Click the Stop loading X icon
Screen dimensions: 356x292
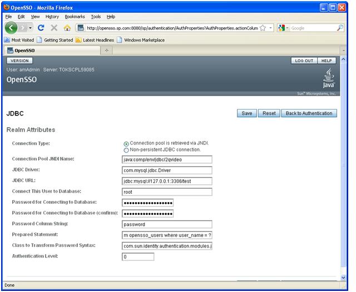54,28
